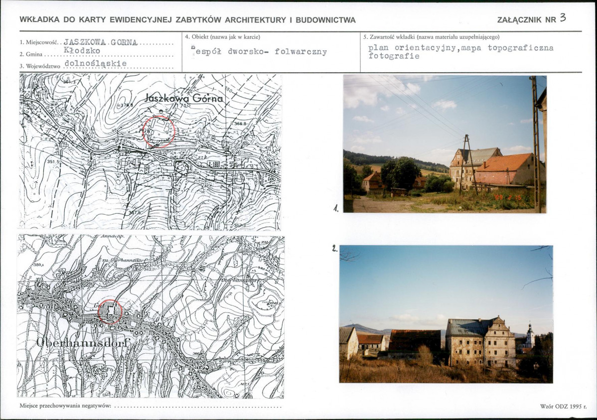Open photograph 1 showing the orange-roofed barn

[x=445, y=144]
